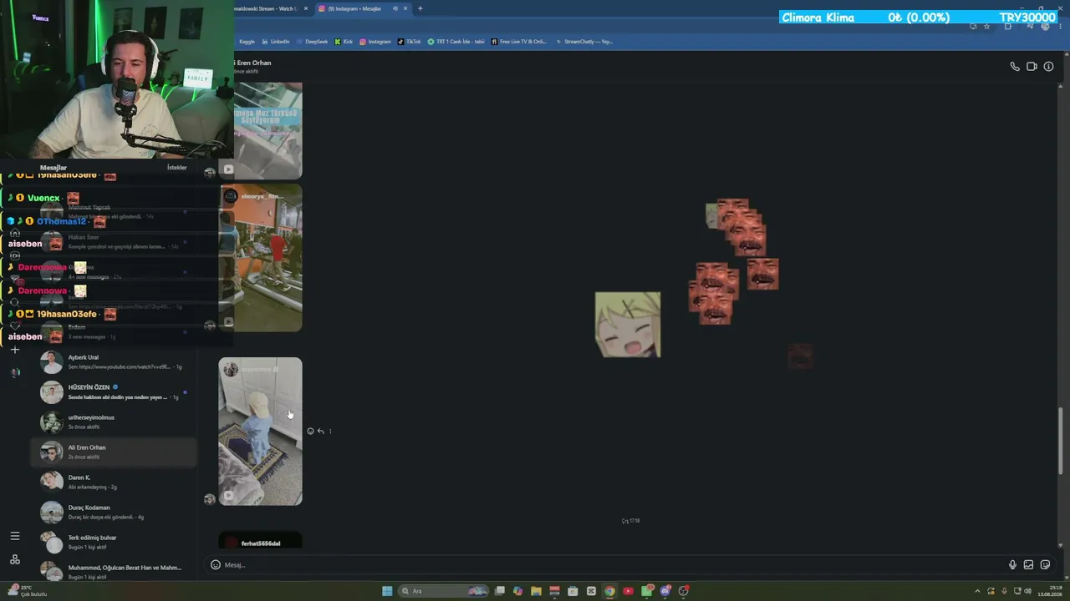
Task: Record a voice clip with the microphone icon
Action: [1012, 565]
